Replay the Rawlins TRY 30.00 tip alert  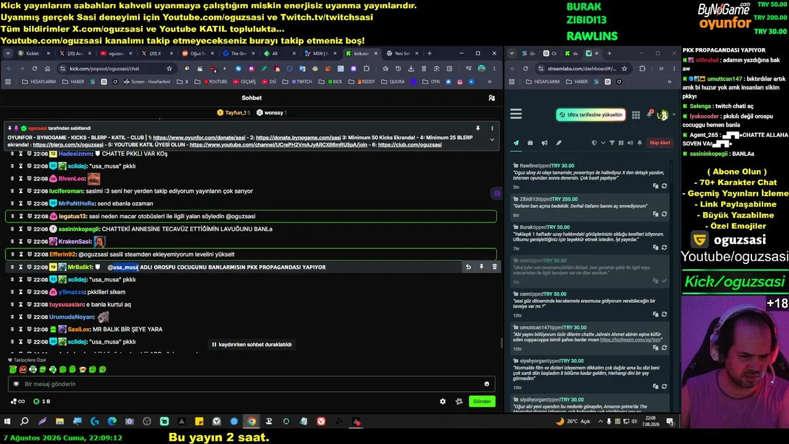point(664,186)
